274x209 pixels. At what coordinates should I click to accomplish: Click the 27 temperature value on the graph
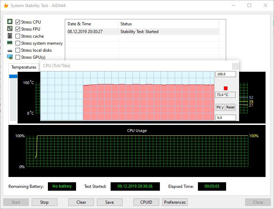click(x=251, y=105)
